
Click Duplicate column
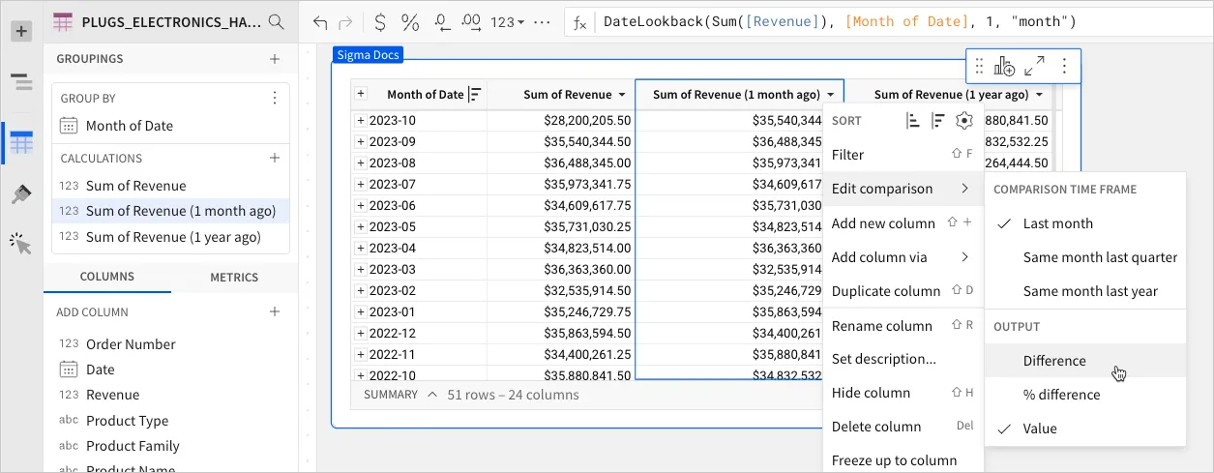[903, 291]
